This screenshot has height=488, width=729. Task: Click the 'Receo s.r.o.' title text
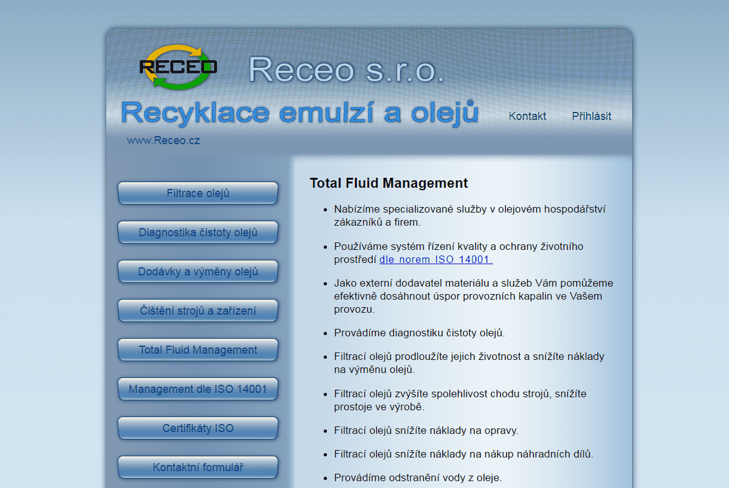point(346,70)
